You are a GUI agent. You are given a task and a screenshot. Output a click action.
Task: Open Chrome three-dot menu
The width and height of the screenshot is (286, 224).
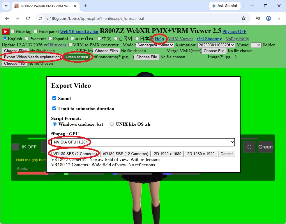pos(279,18)
